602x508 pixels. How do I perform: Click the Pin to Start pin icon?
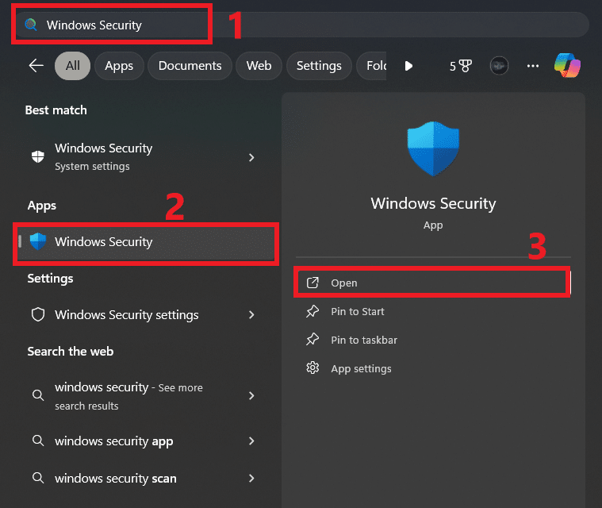[x=313, y=311]
